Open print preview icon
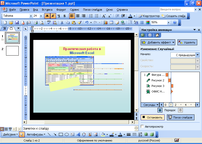 click(41, 22)
